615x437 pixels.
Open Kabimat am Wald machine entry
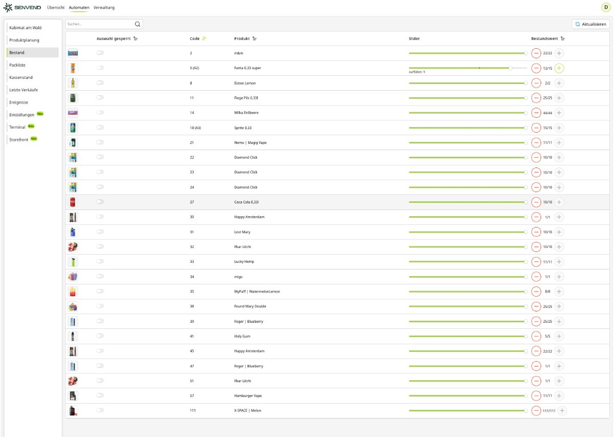[x=33, y=28]
